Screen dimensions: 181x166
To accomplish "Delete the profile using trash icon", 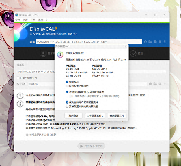I will coord(160,42).
